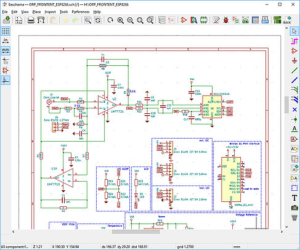
Task: Open the Place menu
Action: 36,12
